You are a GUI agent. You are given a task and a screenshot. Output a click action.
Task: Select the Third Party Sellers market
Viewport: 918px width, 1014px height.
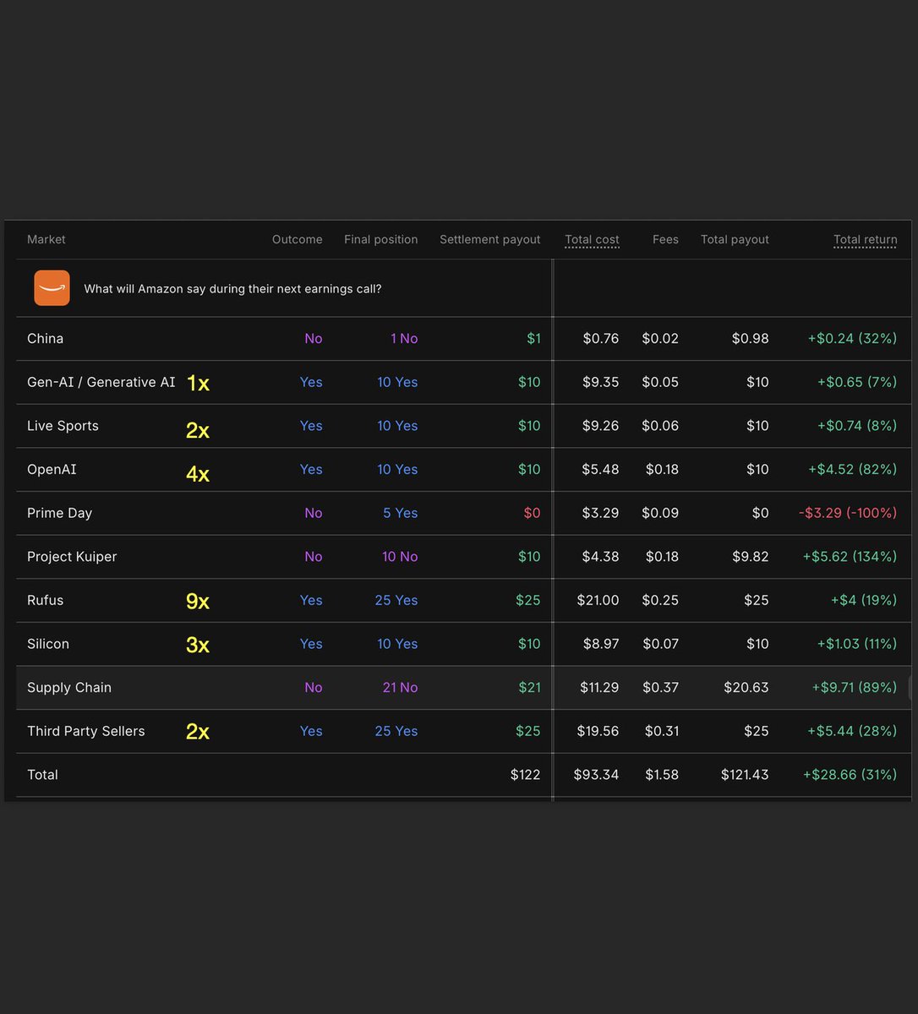86,732
